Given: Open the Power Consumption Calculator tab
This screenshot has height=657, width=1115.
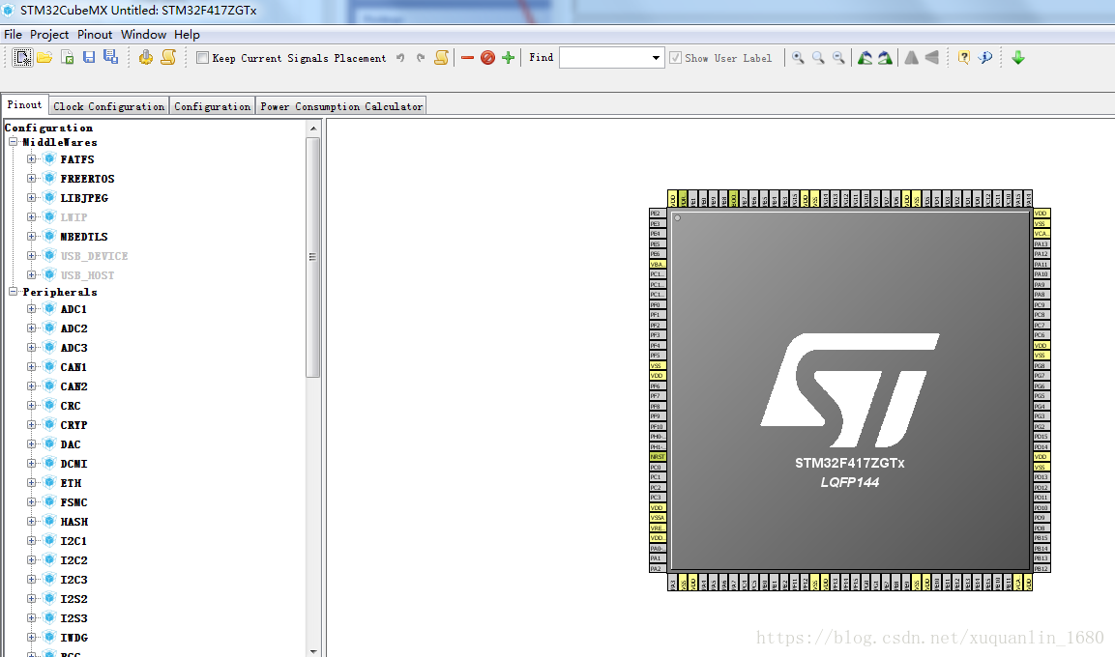Looking at the screenshot, I should pos(341,106).
